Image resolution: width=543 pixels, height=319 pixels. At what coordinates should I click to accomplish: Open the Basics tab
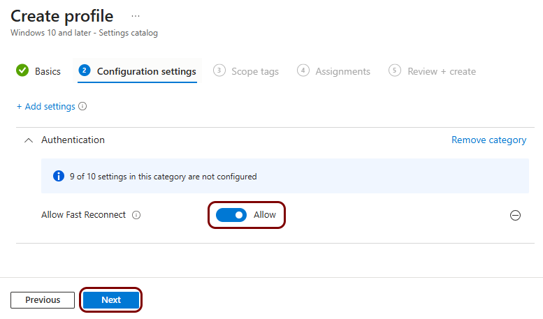tap(48, 71)
